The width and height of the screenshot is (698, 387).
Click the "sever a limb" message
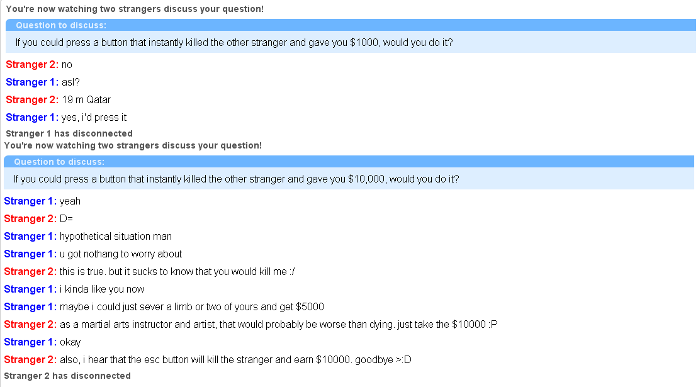coord(191,307)
